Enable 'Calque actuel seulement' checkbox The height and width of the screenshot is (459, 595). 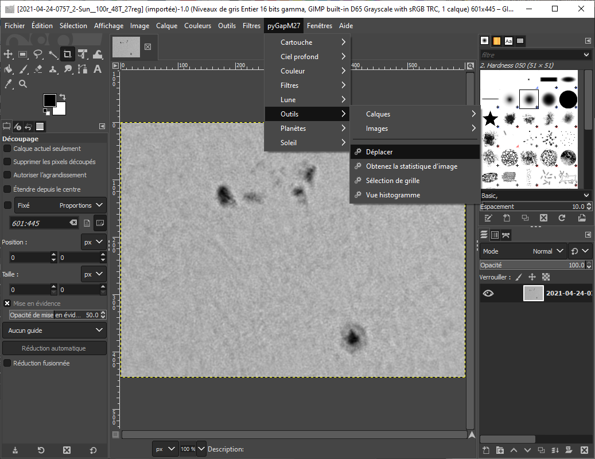pyautogui.click(x=7, y=149)
